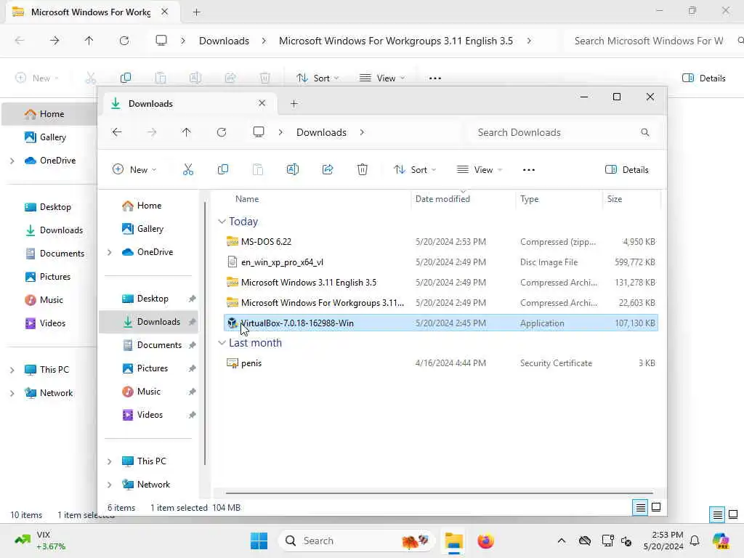
Task: Collapse the Today group
Action: point(222,222)
